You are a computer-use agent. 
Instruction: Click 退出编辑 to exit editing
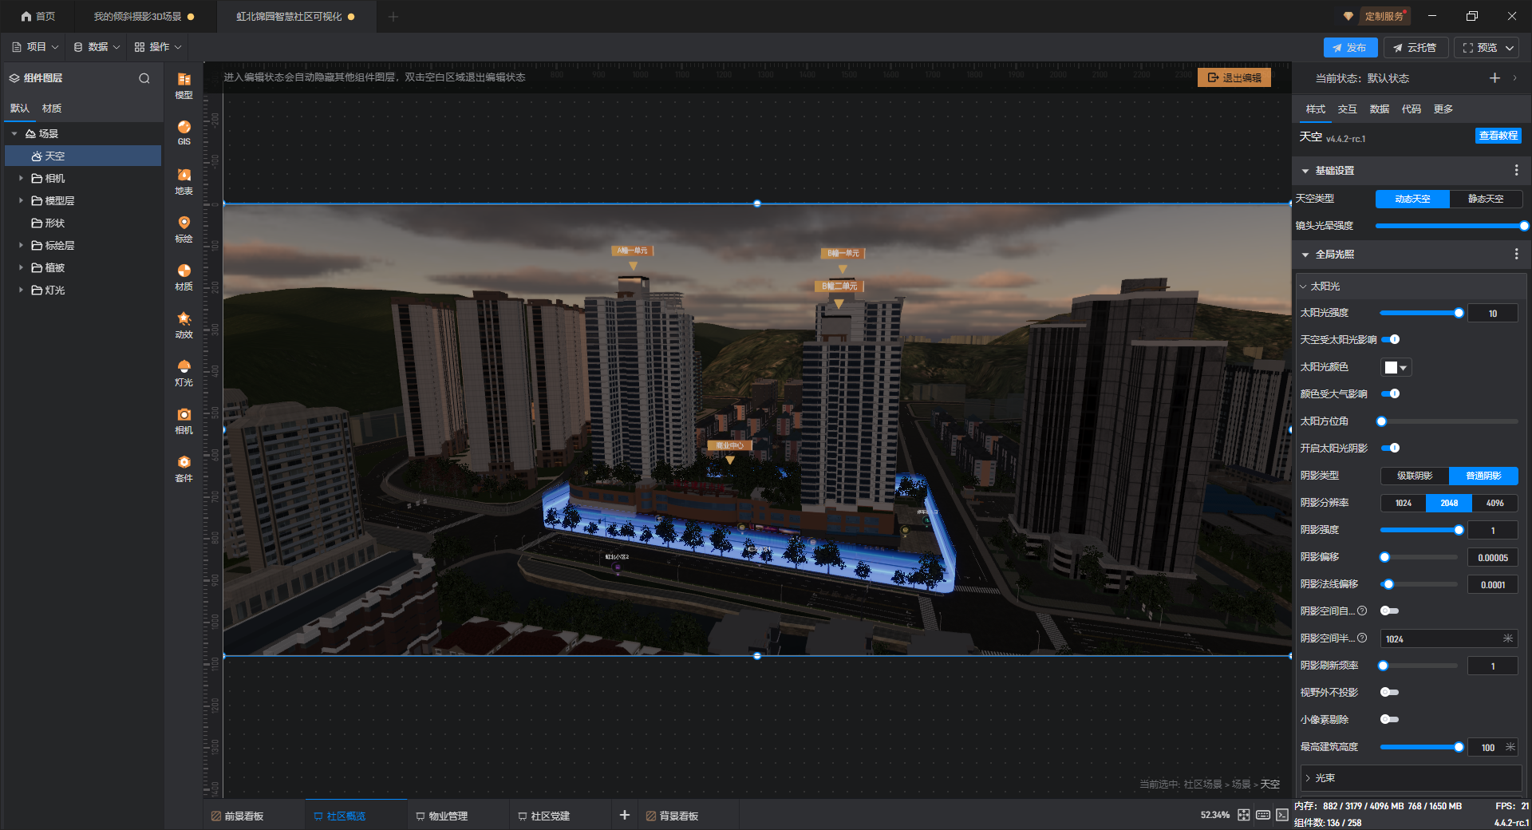tap(1234, 77)
